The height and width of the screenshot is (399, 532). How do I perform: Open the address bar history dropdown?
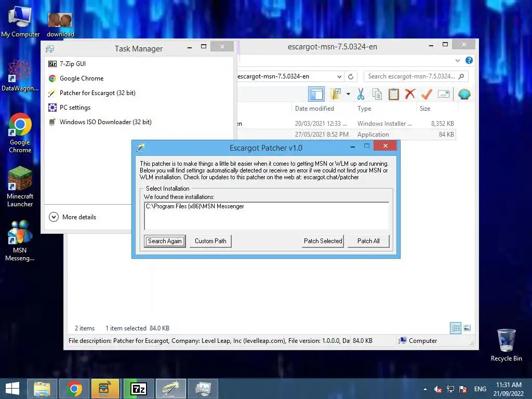(x=339, y=77)
